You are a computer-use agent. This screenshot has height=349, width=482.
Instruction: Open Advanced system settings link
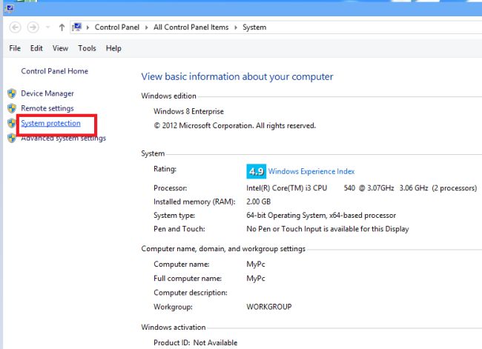(63, 139)
